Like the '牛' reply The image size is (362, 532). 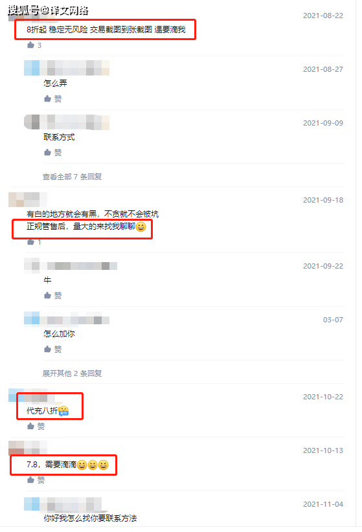click(x=52, y=296)
